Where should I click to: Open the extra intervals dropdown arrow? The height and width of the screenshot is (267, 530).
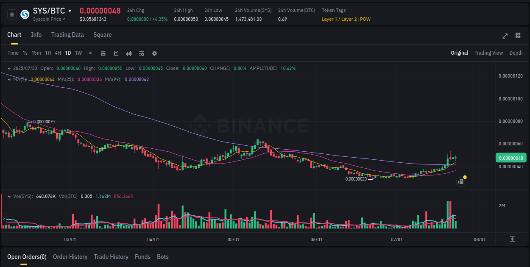pos(89,53)
